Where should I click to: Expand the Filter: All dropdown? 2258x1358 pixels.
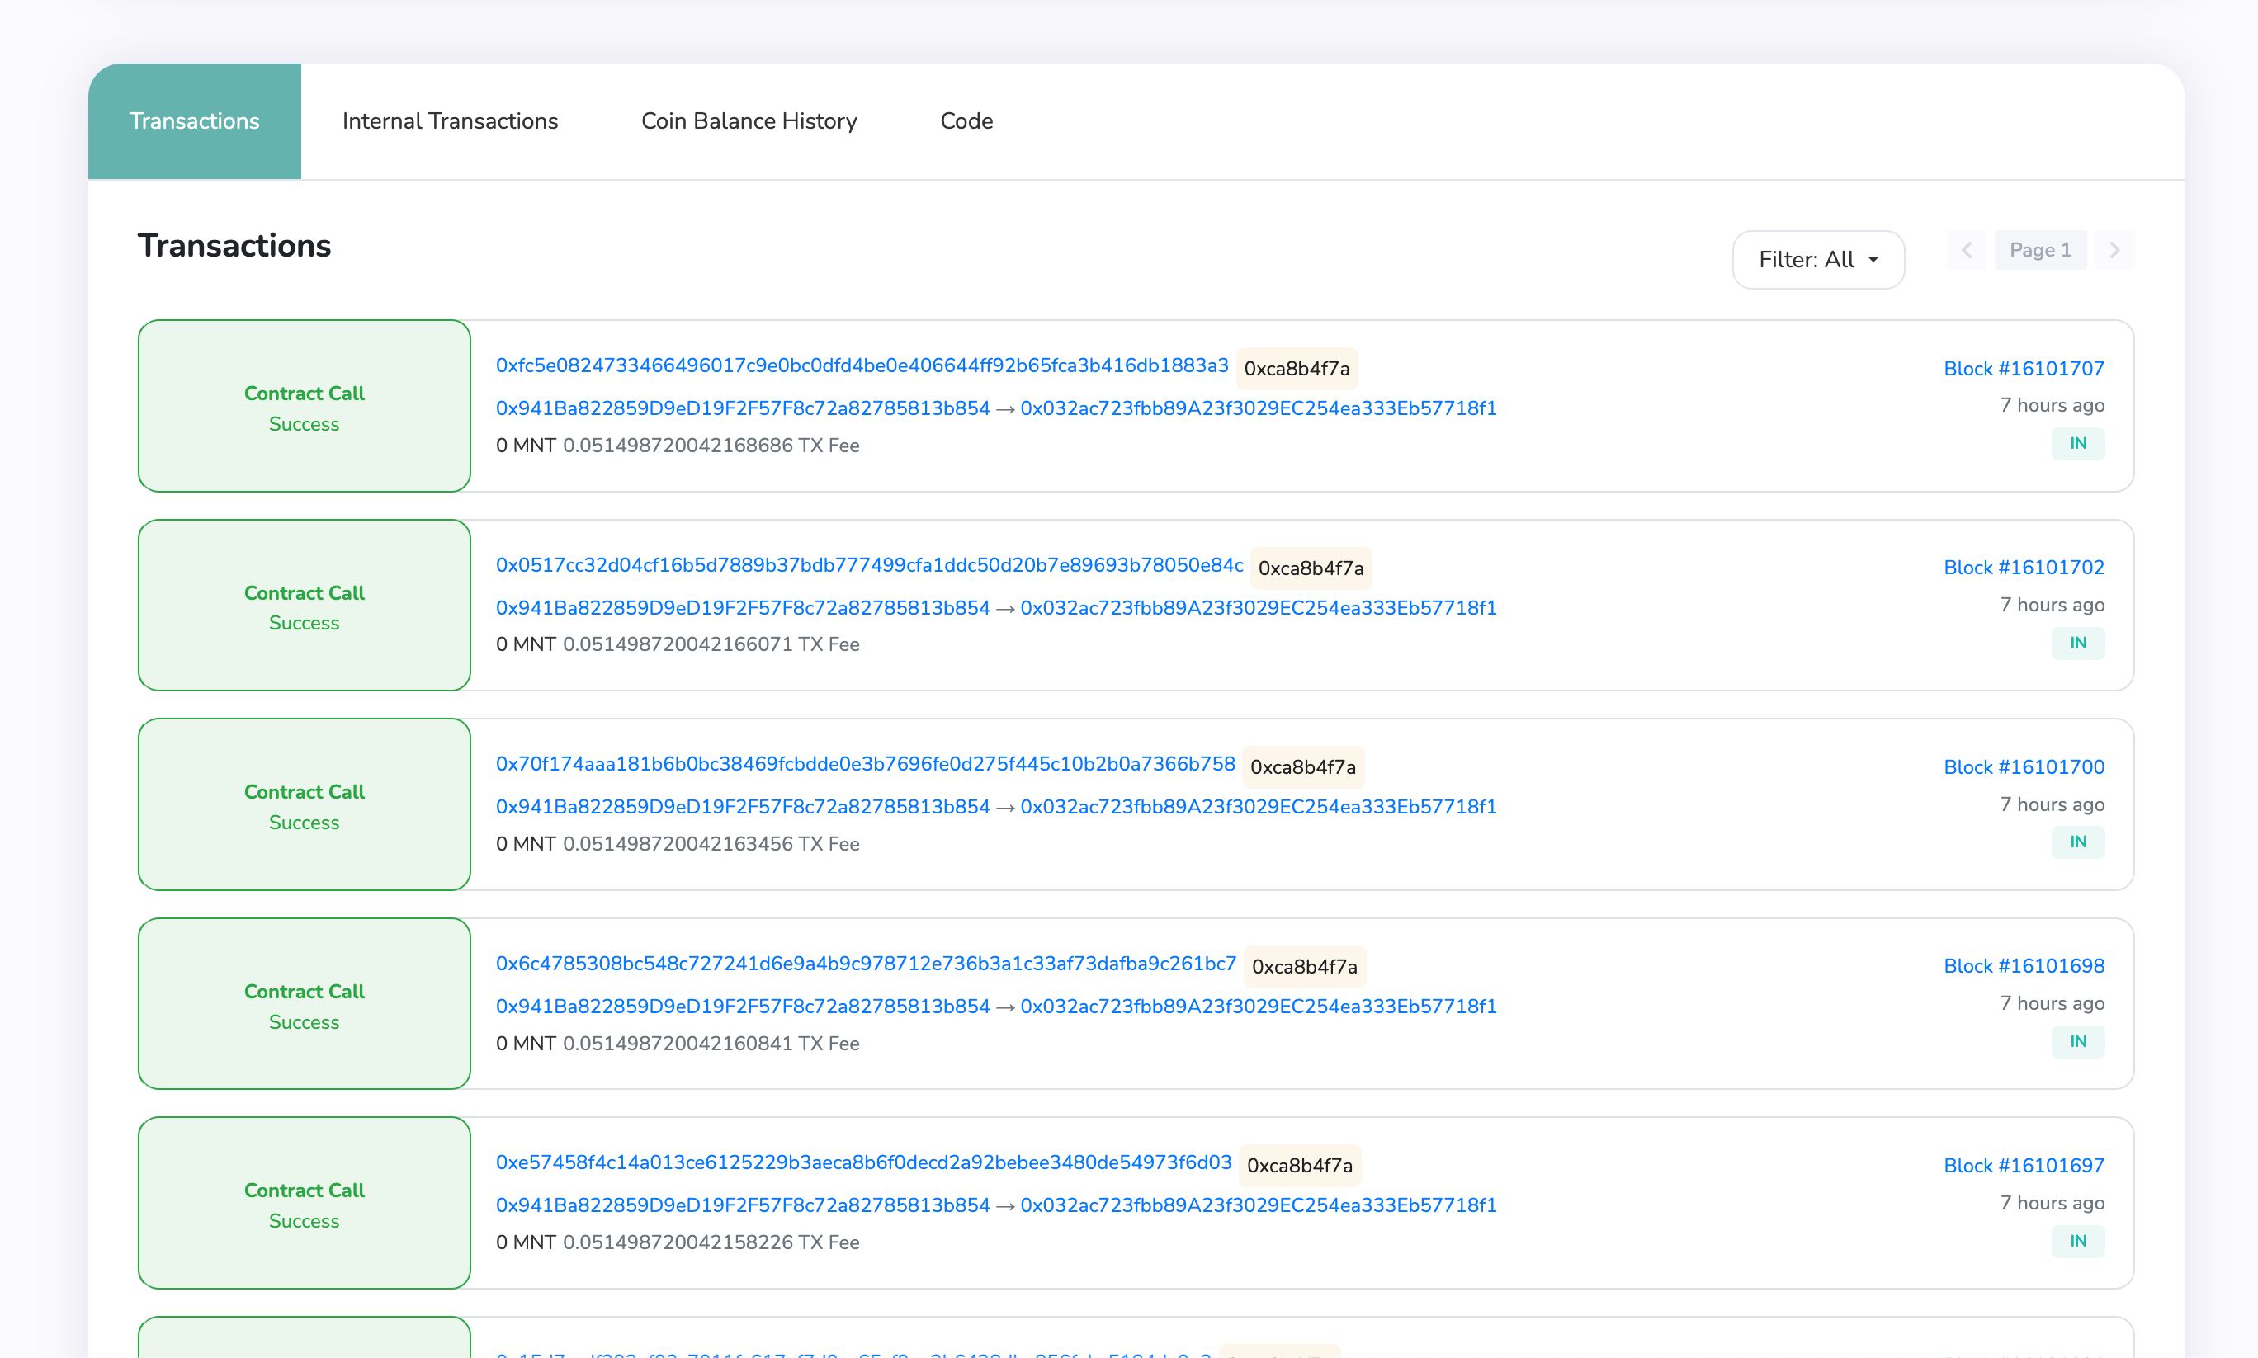(x=1818, y=260)
